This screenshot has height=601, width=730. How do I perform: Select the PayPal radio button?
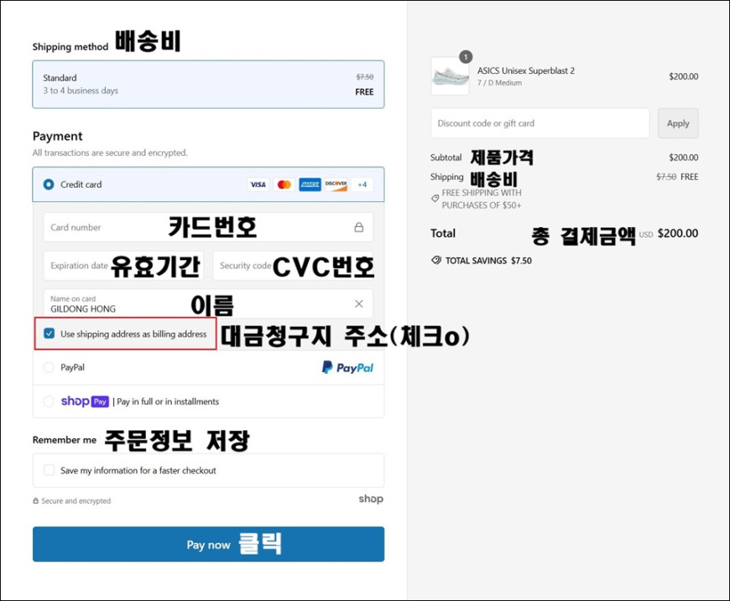pos(49,367)
